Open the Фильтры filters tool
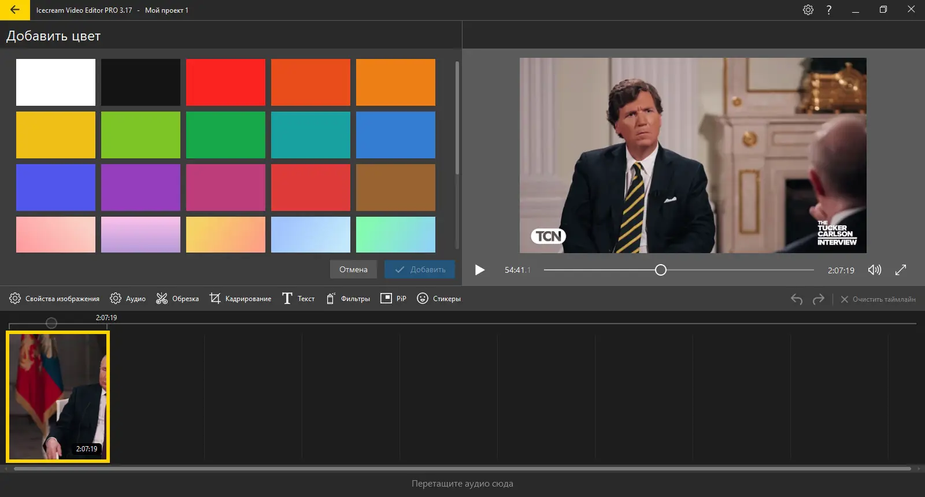 pos(348,299)
